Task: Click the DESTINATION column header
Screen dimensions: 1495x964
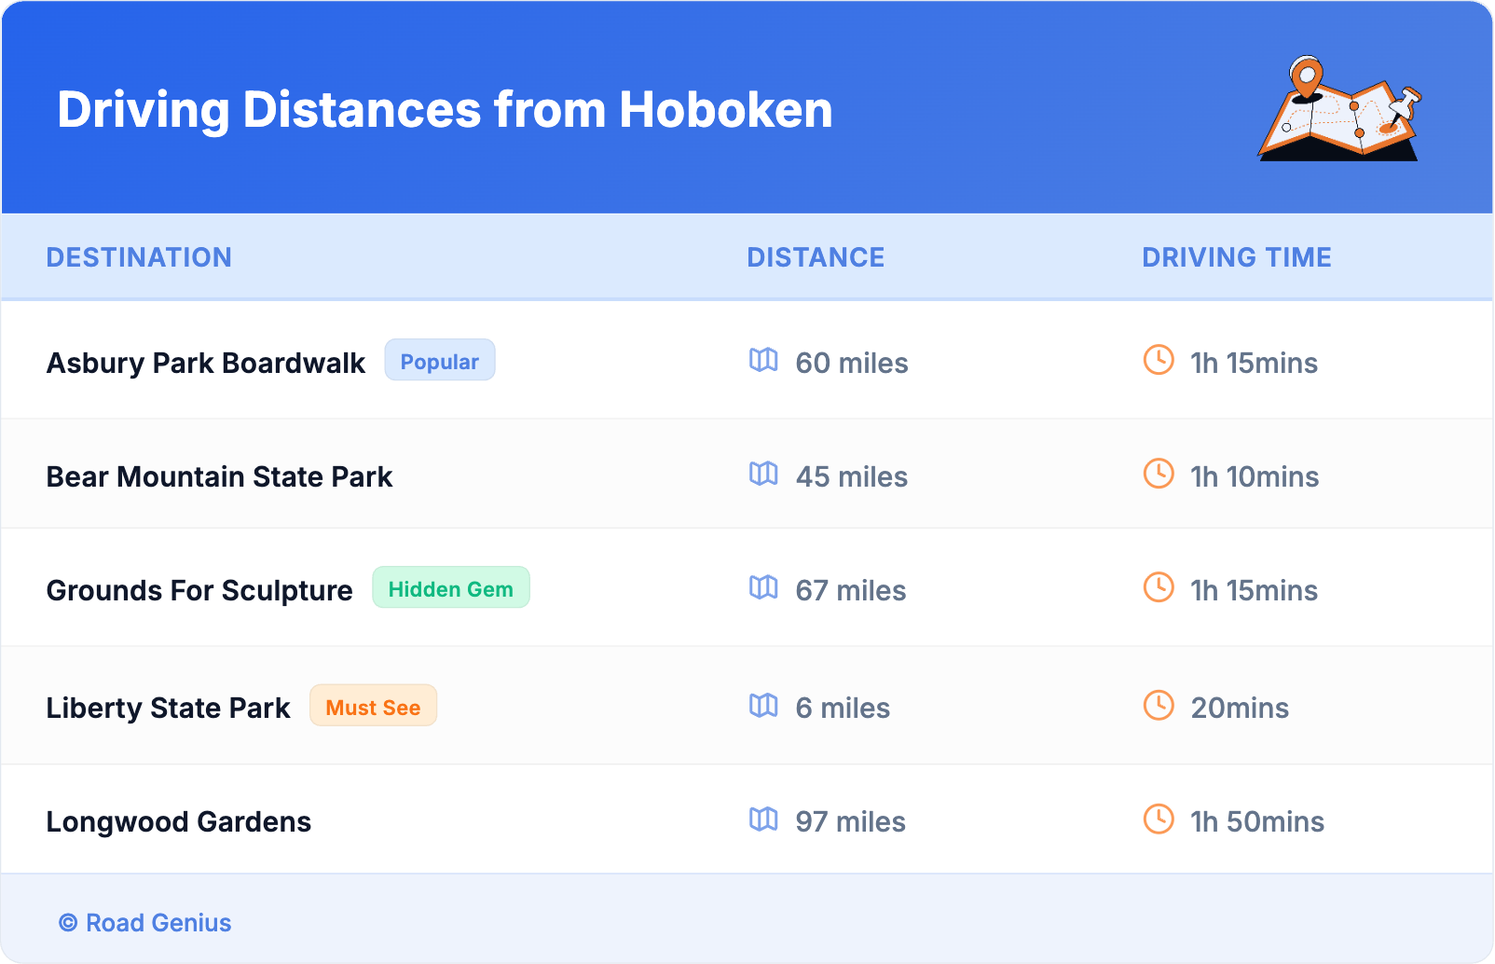Action: 139,257
